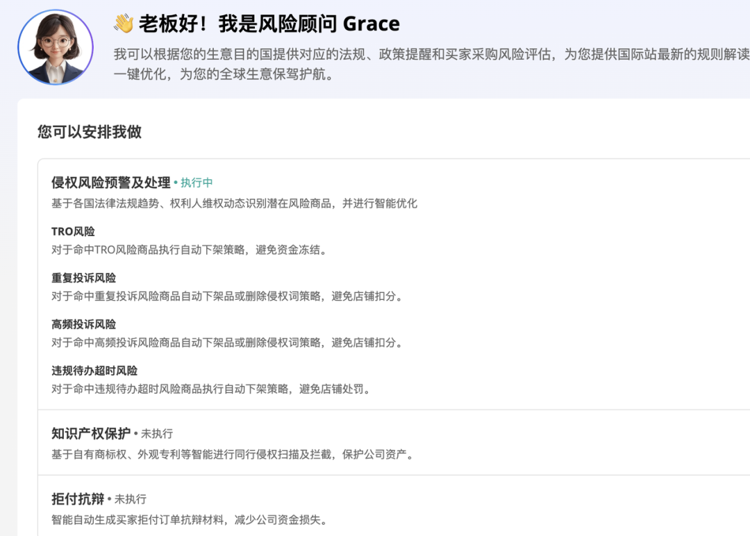This screenshot has height=536, width=750.
Task: Select the 高频投诉风险 item
Action: (x=84, y=324)
